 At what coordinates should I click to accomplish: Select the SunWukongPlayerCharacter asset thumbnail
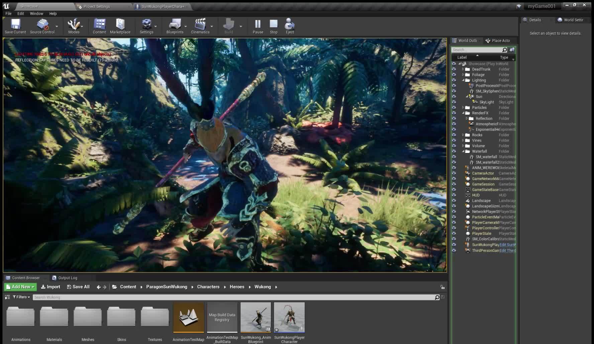(x=289, y=318)
